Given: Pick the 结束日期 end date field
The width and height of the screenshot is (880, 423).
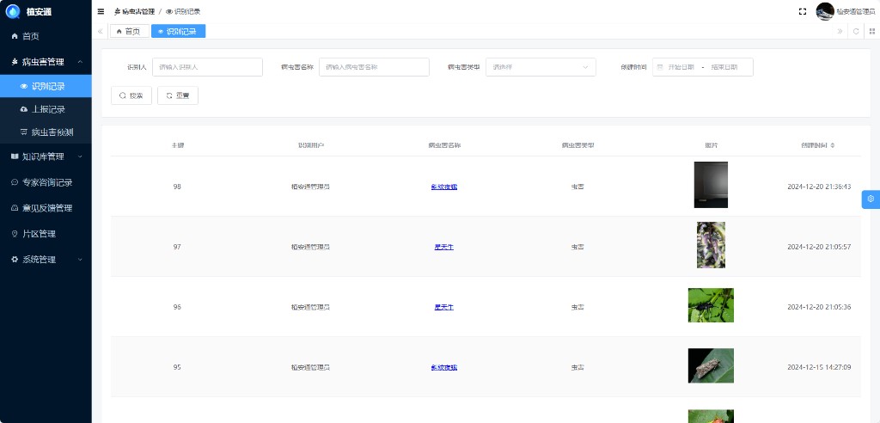Looking at the screenshot, I should [724, 67].
